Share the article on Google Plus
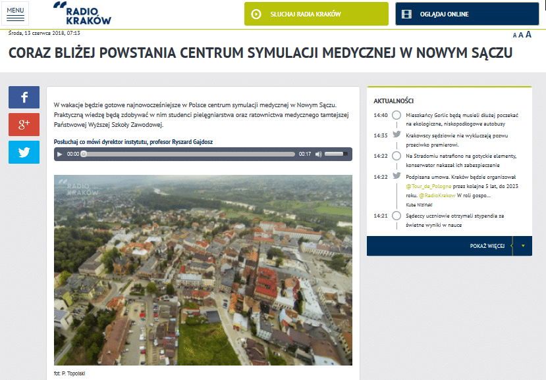This screenshot has width=546, height=380. tap(24, 124)
